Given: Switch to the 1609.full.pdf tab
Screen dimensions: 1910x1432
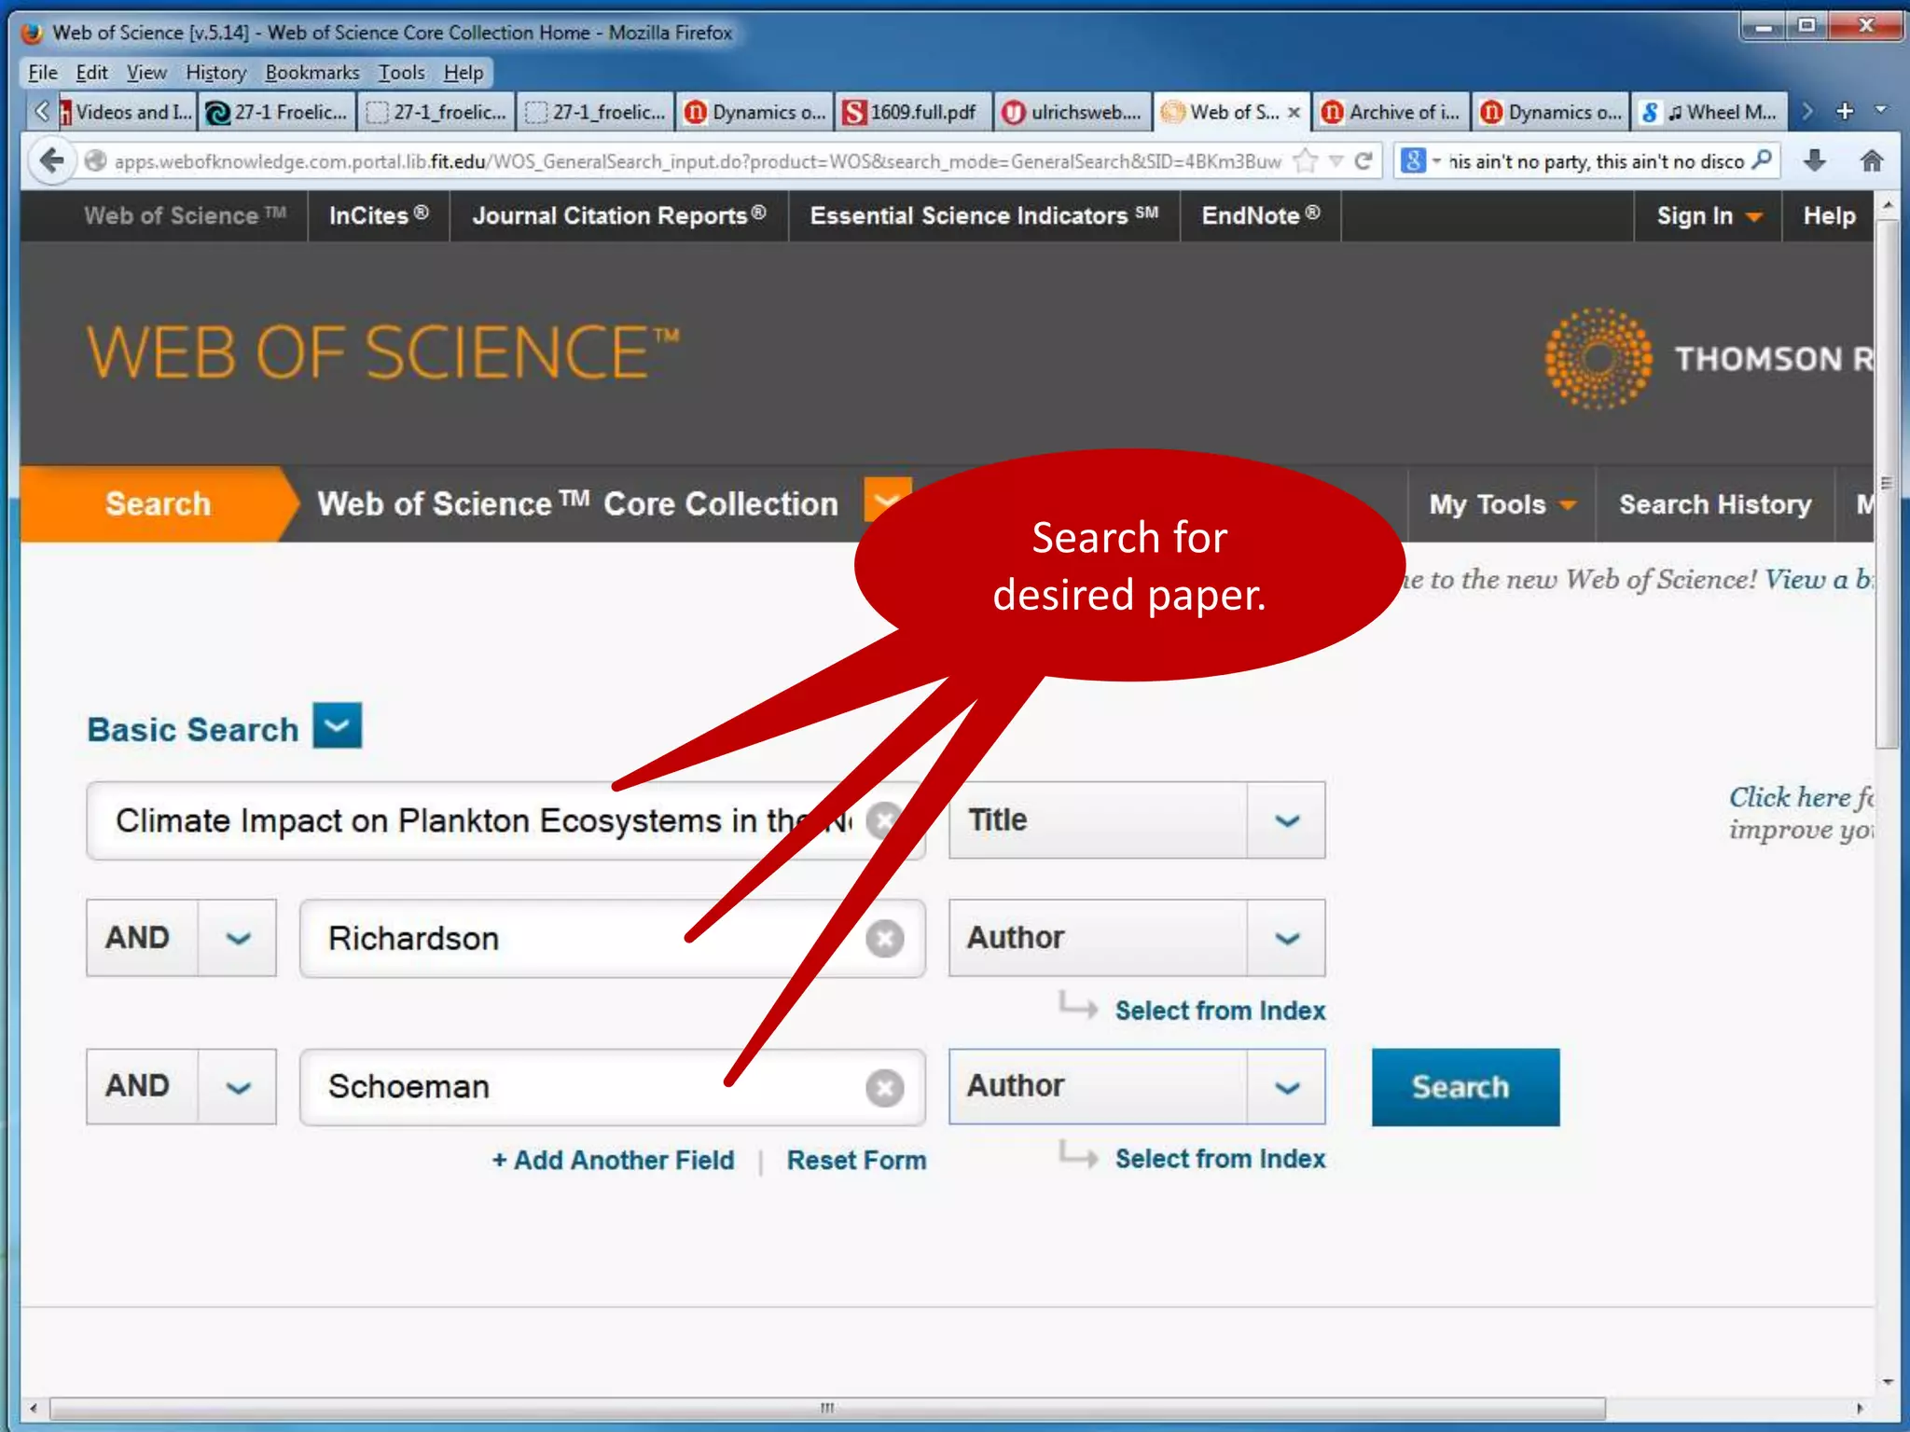Looking at the screenshot, I should coord(914,112).
